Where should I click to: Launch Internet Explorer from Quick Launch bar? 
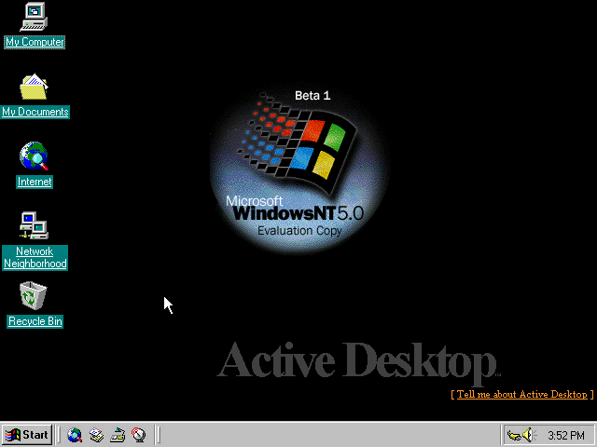(x=75, y=435)
